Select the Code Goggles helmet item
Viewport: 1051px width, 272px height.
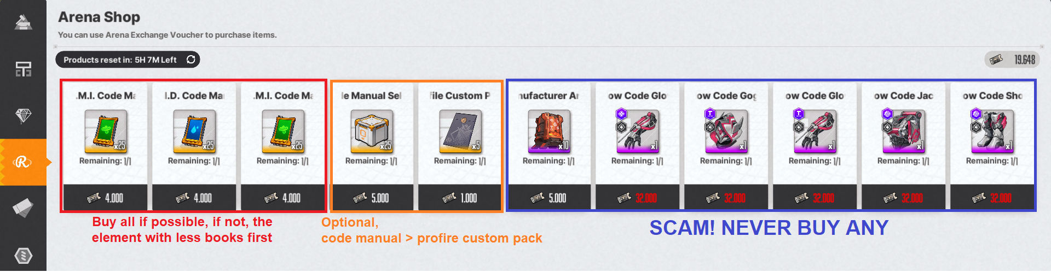click(x=726, y=131)
